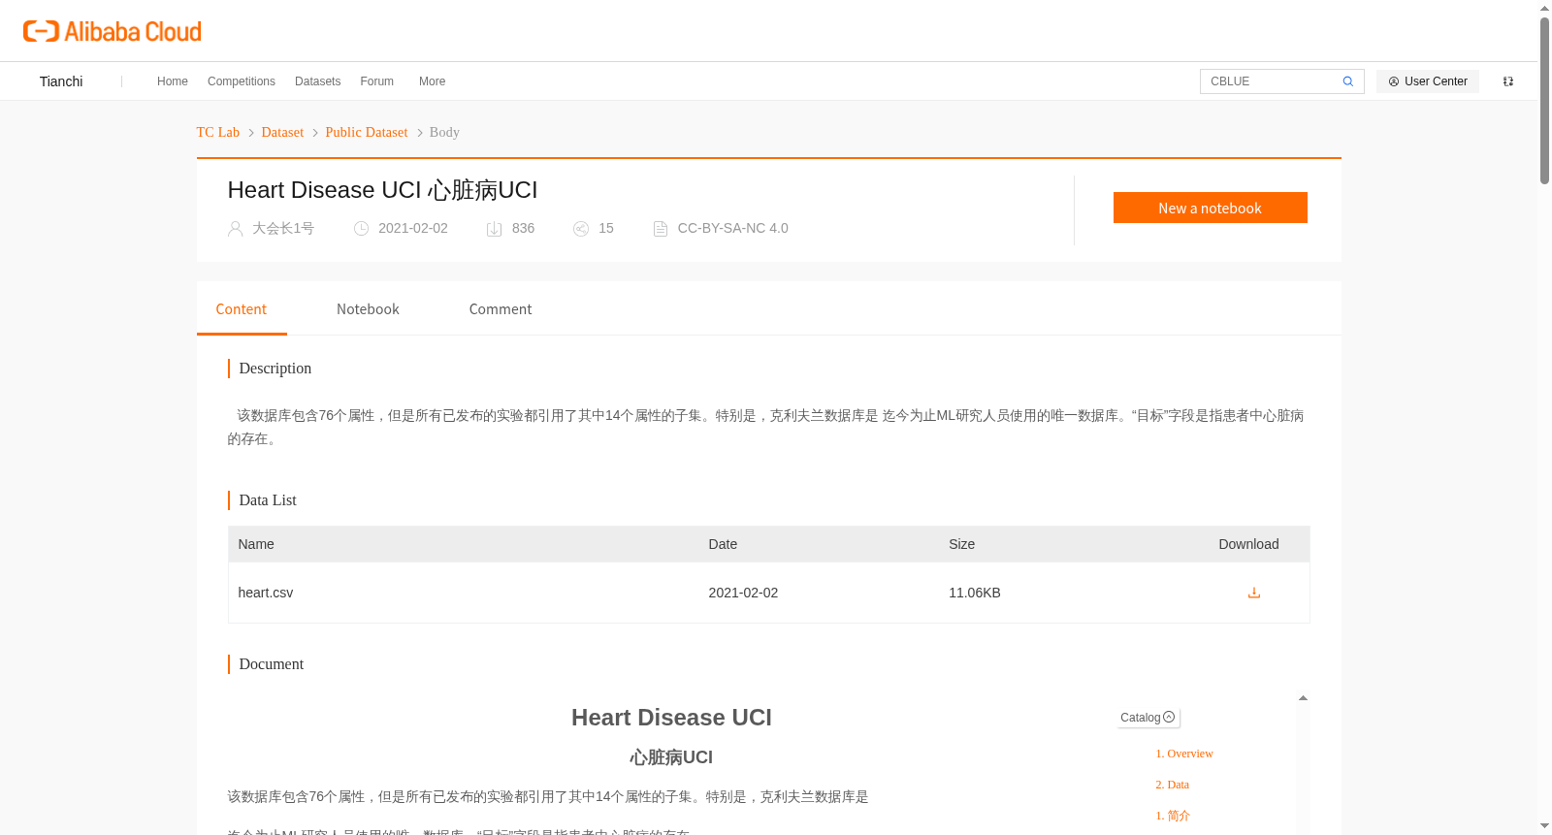Click the Heart Disease UCI 心脏病UCI title
The width and height of the screenshot is (1552, 835).
click(382, 190)
